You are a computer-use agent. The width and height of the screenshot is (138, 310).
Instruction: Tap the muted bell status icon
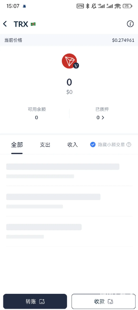pos(94,6)
